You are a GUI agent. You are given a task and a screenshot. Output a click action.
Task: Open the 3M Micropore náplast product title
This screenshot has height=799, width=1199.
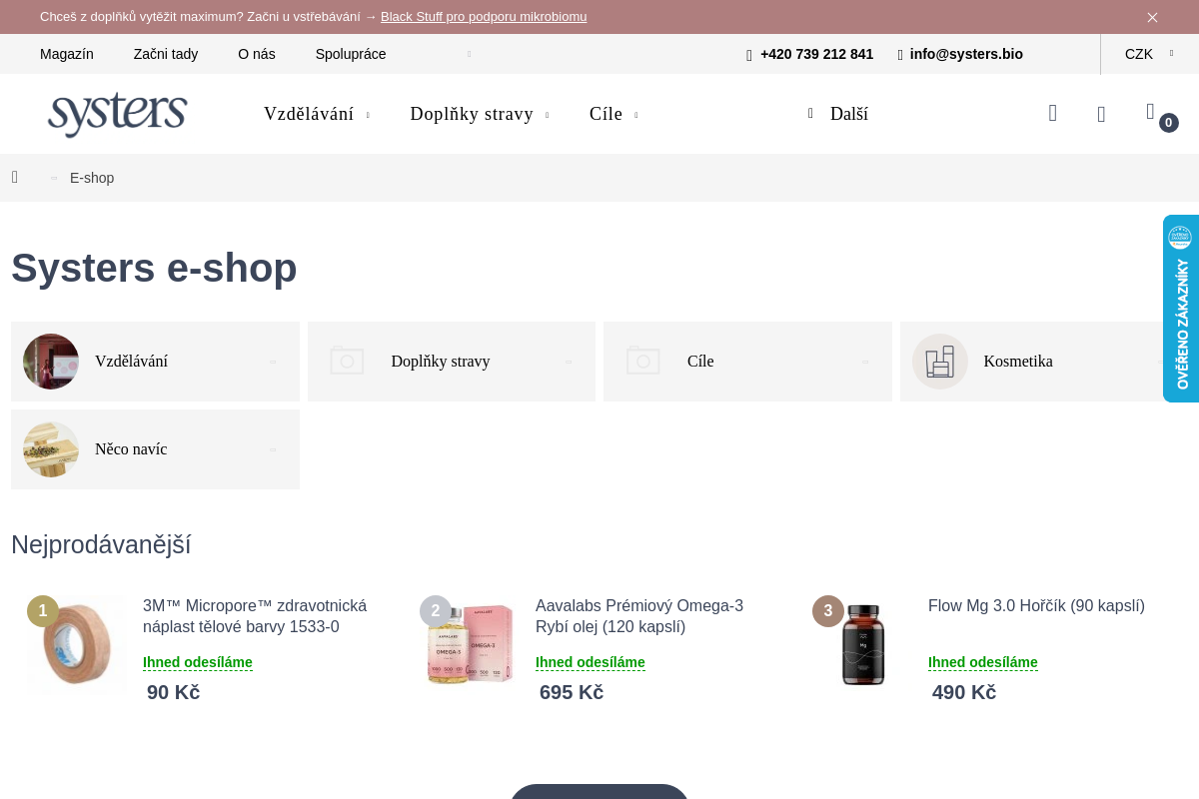point(255,616)
